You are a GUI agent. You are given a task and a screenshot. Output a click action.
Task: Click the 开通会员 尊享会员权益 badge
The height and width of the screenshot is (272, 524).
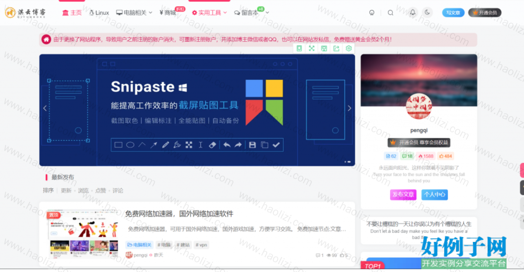click(x=419, y=142)
